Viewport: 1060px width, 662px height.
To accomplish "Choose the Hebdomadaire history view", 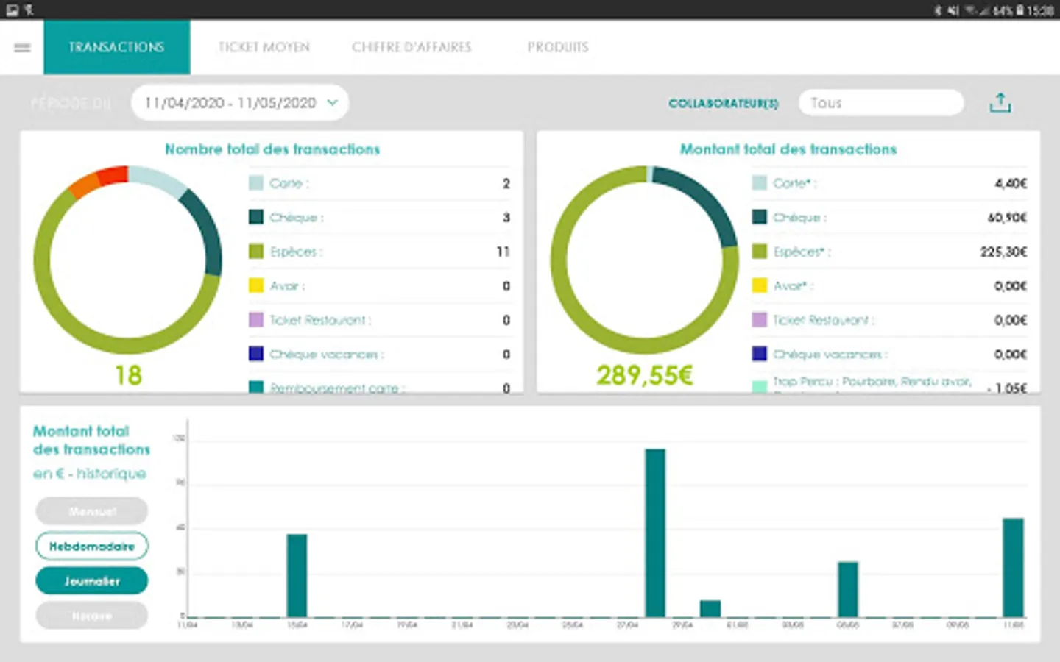I will pyautogui.click(x=92, y=546).
